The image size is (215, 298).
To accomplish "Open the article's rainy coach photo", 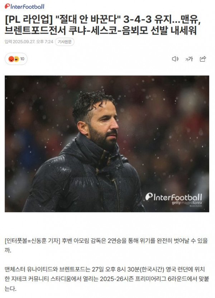I will point(107,144).
